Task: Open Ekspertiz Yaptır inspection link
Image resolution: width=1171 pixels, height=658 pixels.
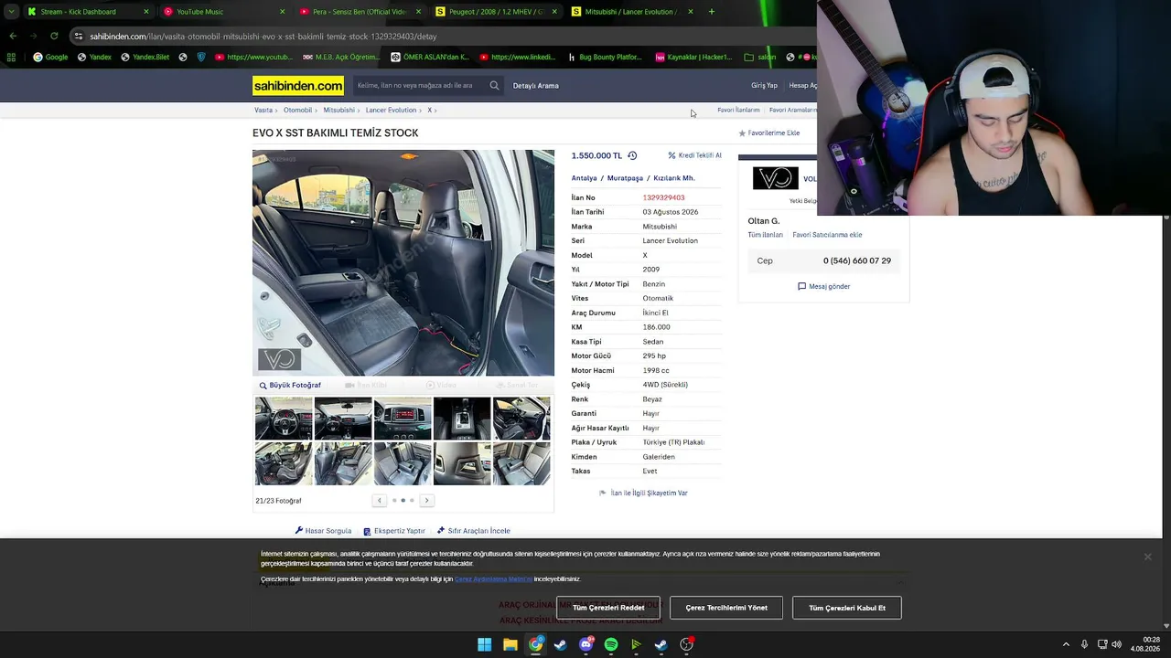Action: pos(394,531)
